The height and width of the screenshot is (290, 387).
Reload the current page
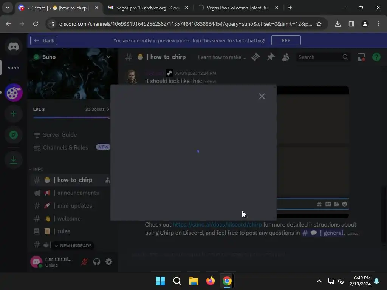click(36, 24)
